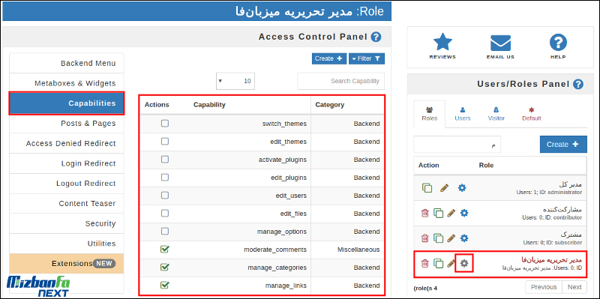Focus the Search Capability field
600x299 pixels.
point(341,81)
